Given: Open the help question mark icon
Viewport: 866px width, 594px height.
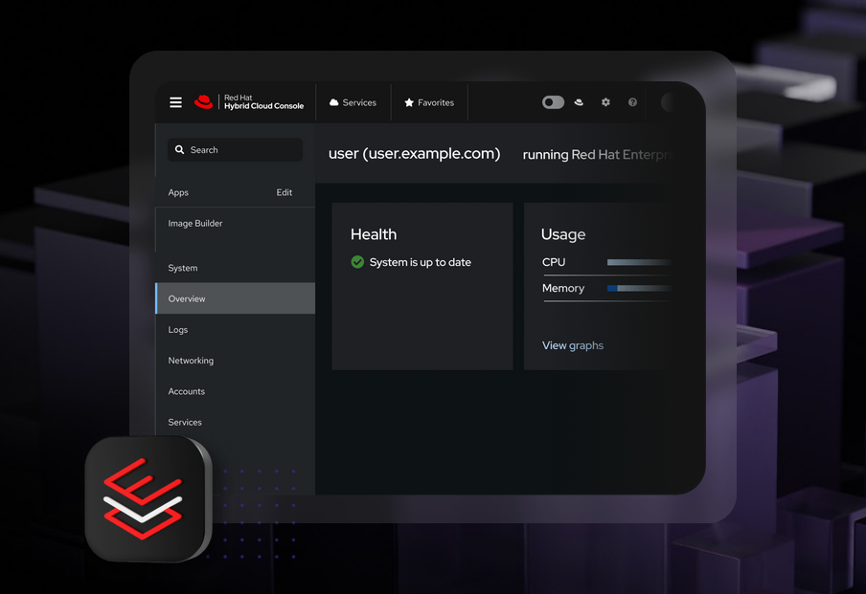Looking at the screenshot, I should coord(632,102).
